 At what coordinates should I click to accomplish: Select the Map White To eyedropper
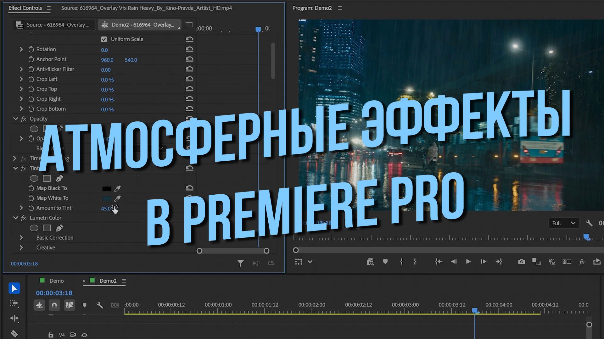point(117,198)
